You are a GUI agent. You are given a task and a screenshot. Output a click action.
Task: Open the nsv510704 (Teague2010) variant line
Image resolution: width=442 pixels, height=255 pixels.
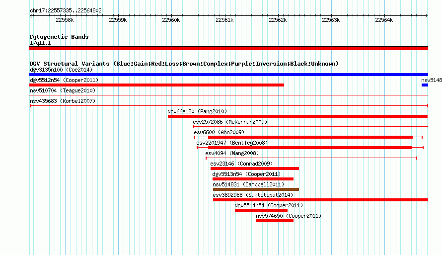pyautogui.click(x=228, y=95)
